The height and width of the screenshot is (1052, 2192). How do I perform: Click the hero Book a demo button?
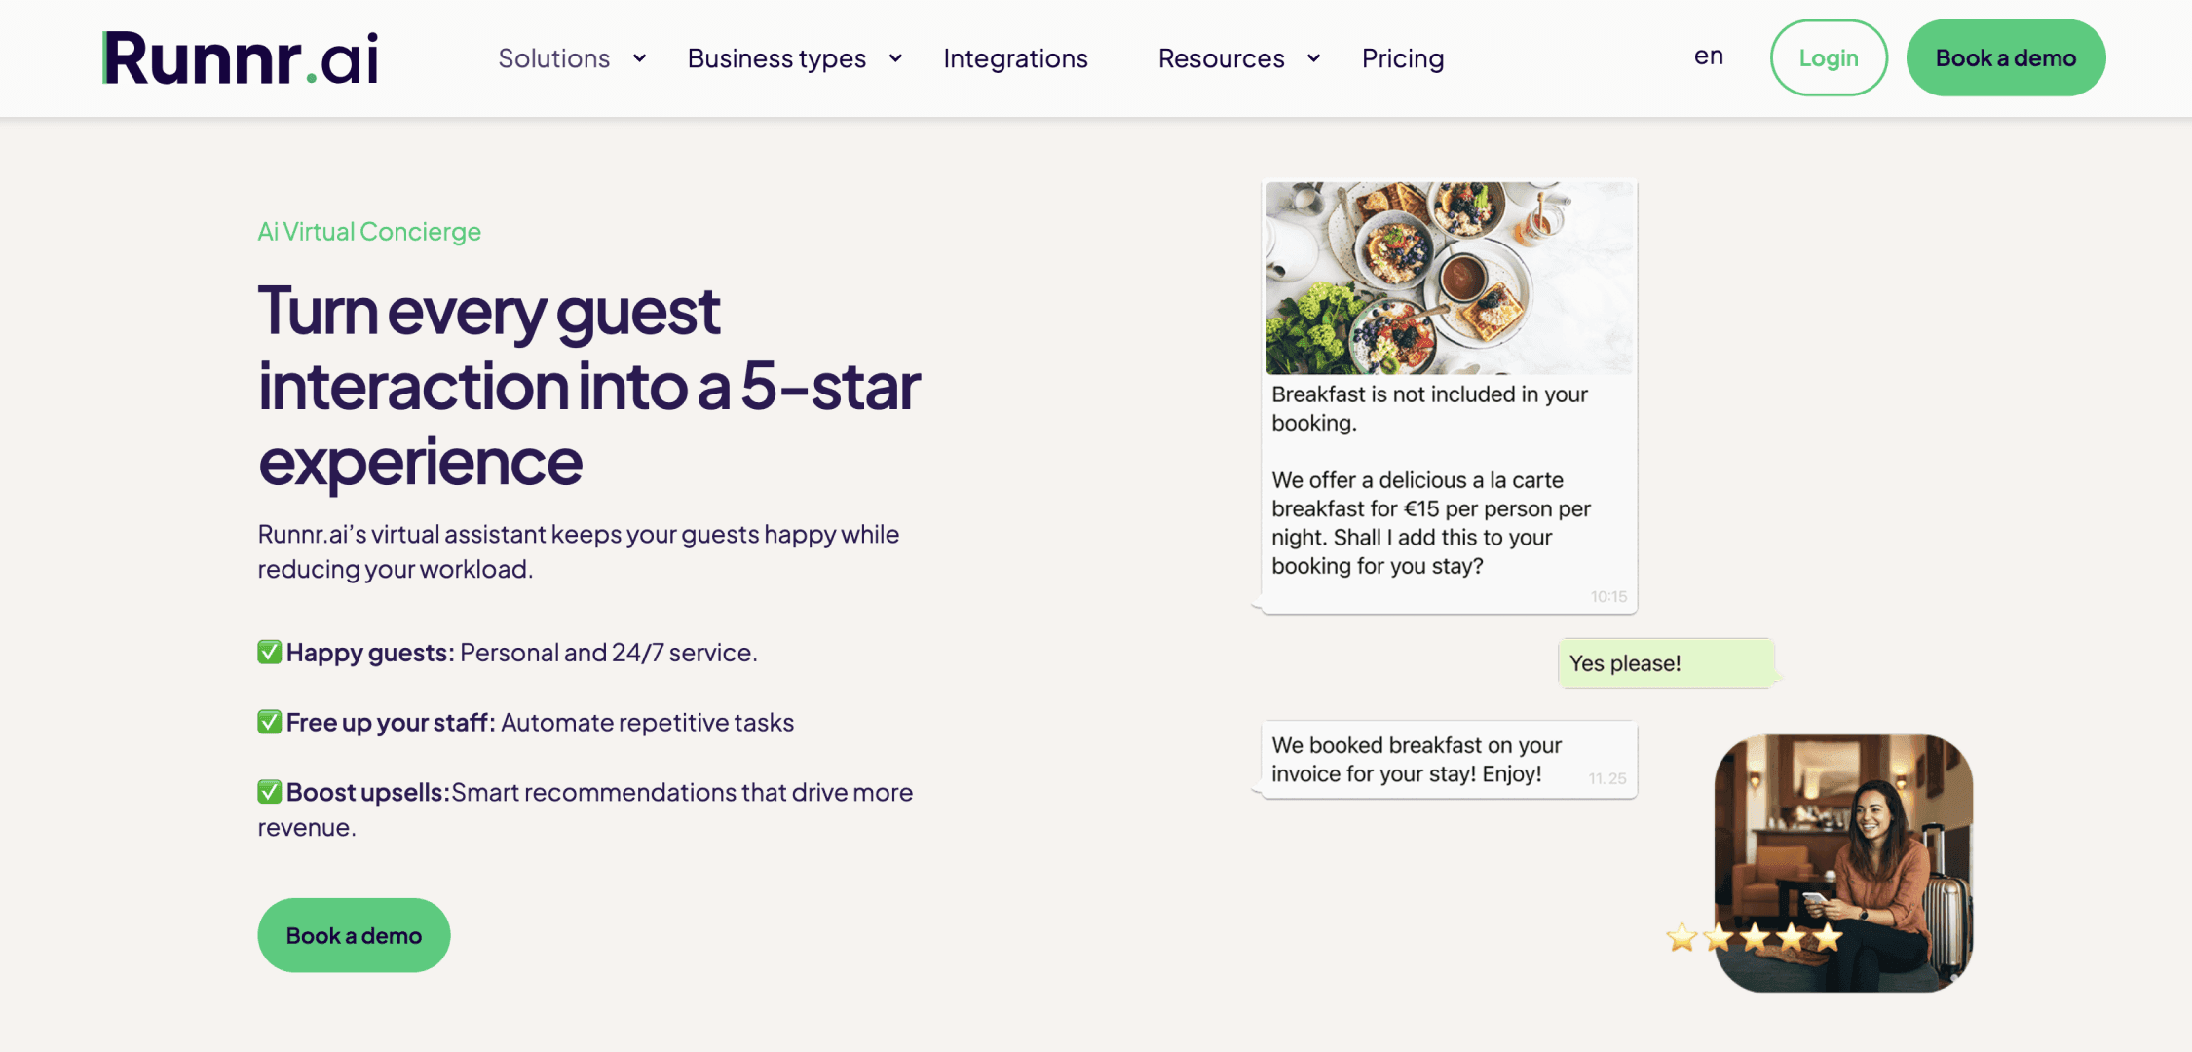coord(354,935)
